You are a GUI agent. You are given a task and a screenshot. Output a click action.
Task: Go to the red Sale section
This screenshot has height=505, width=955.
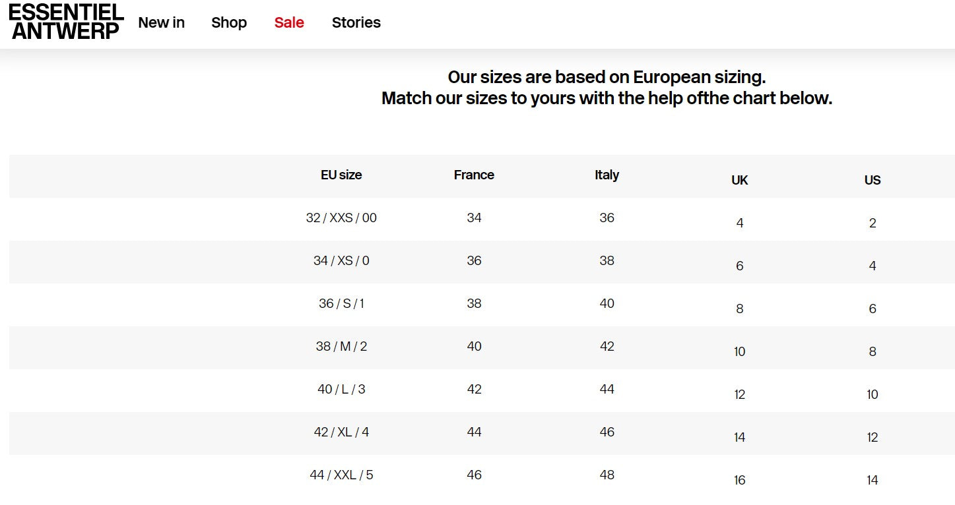[x=289, y=22]
